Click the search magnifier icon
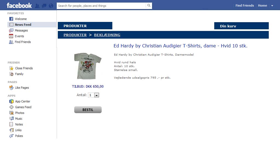 [x=149, y=5]
